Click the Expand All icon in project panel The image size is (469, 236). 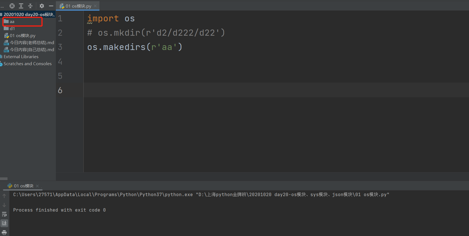(21, 6)
